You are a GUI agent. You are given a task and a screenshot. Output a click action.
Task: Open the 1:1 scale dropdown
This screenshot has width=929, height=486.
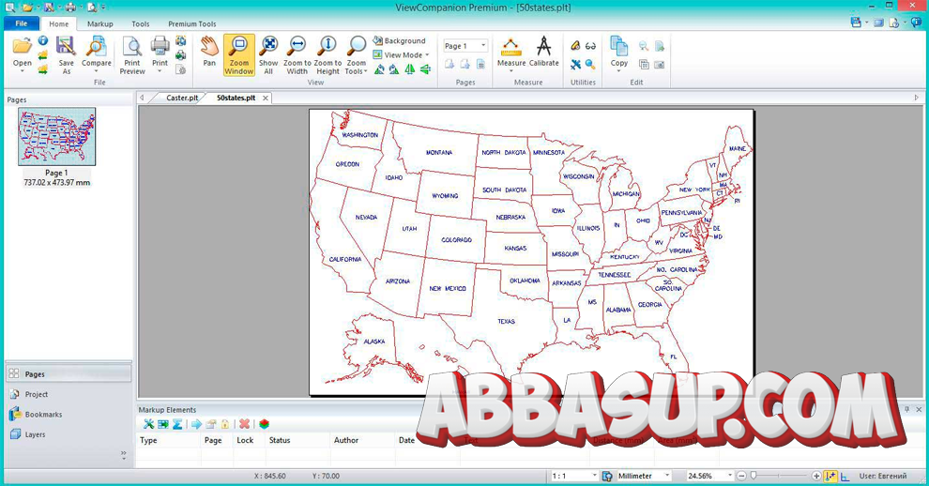coord(574,476)
